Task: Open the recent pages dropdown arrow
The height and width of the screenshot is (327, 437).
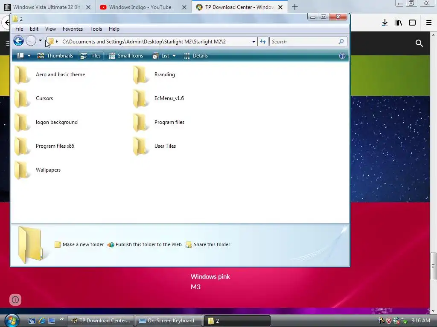Action: point(40,40)
